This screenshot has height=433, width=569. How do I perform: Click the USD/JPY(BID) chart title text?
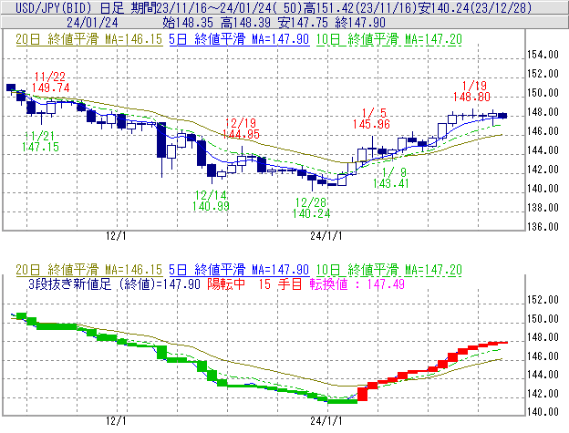point(55,7)
